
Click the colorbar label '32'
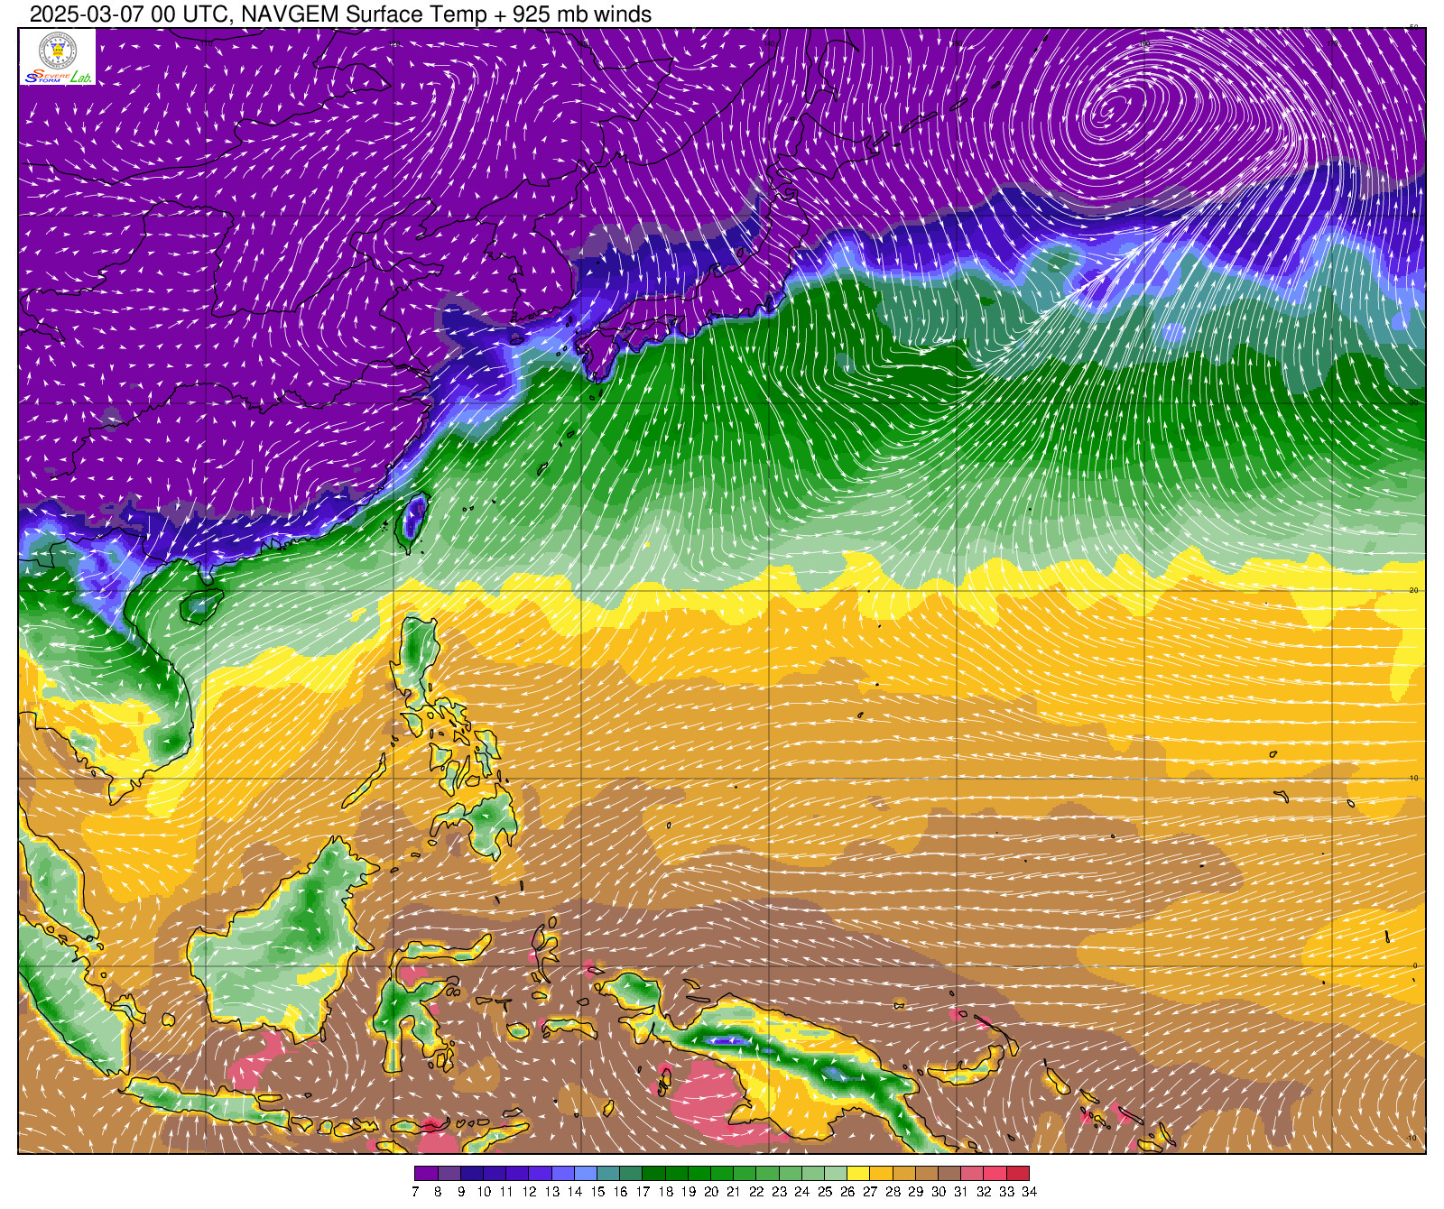point(984,1192)
